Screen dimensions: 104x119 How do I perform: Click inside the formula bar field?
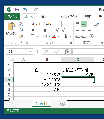coord(88,52)
